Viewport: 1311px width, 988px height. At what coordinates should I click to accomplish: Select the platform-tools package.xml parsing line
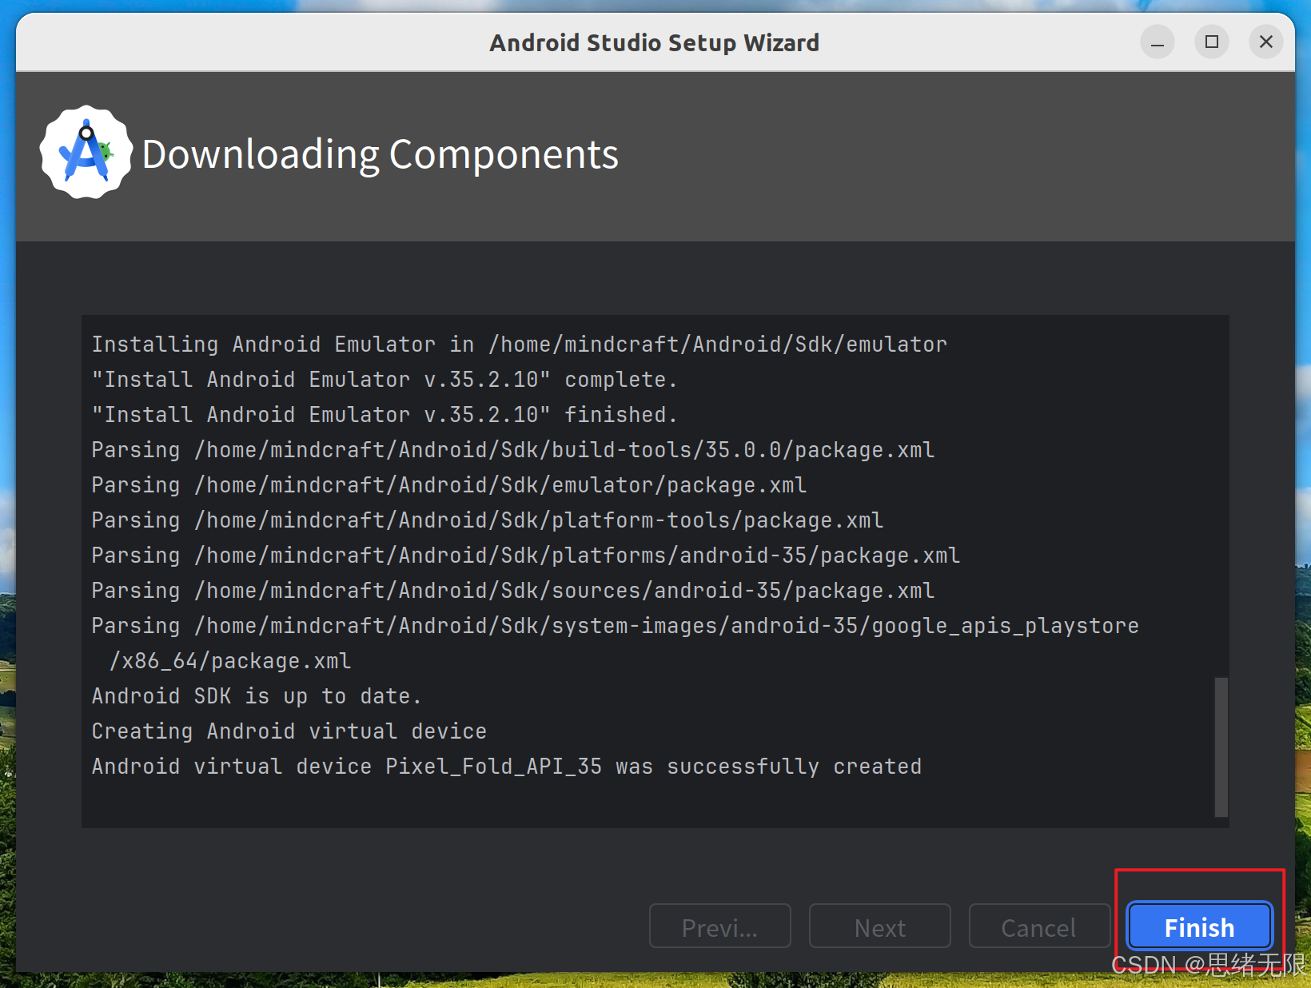pyautogui.click(x=488, y=520)
